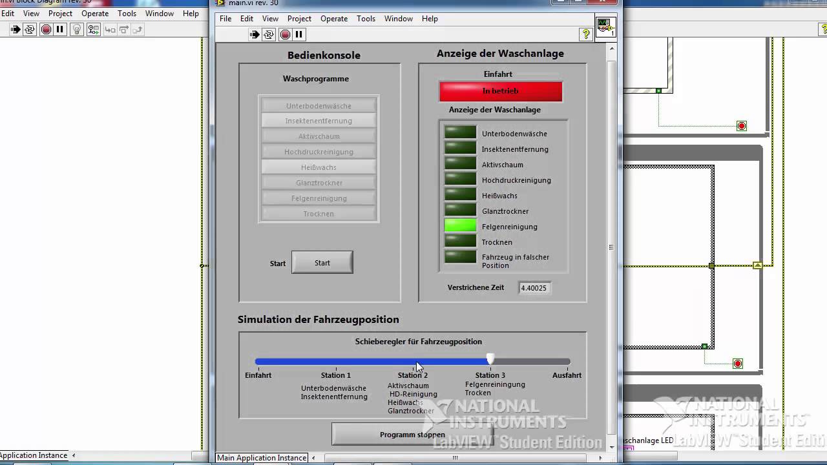Toggle Insektenentfernung wash program button
Image resolution: width=827 pixels, height=465 pixels.
point(319,121)
